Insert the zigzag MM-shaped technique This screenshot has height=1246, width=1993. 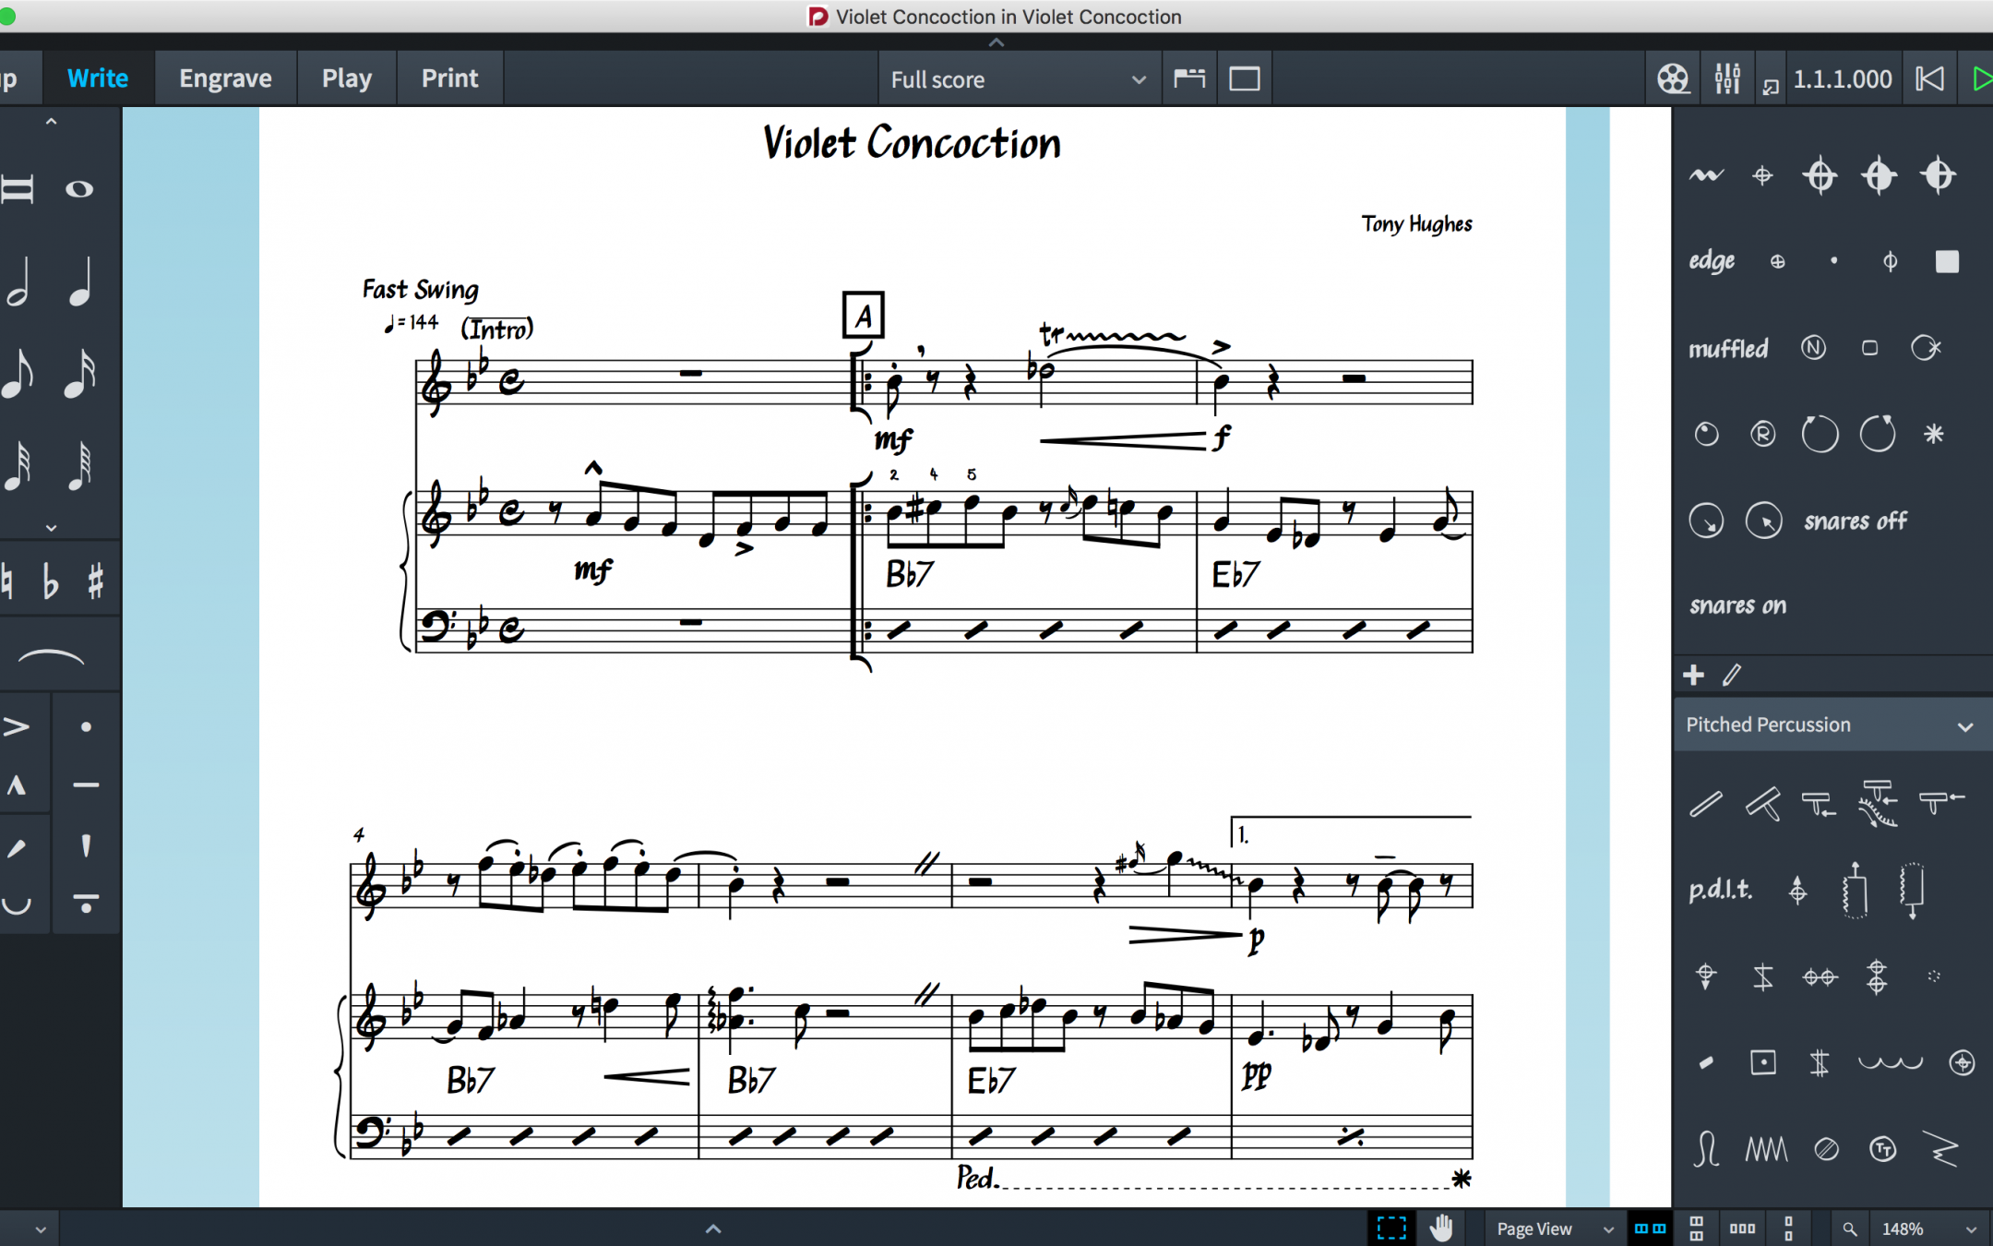(1766, 1149)
